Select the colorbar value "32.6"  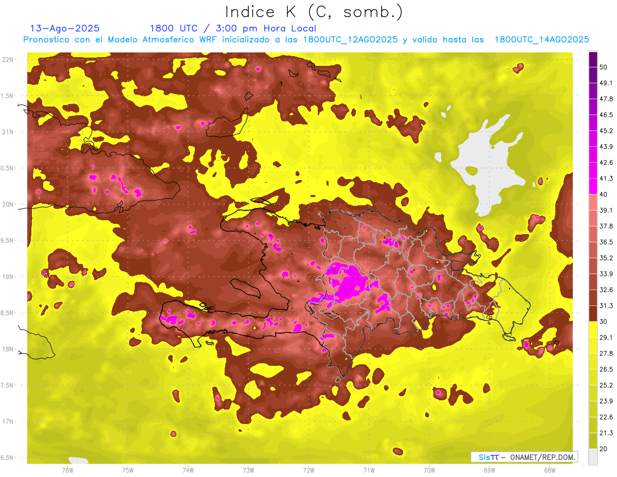tap(606, 290)
